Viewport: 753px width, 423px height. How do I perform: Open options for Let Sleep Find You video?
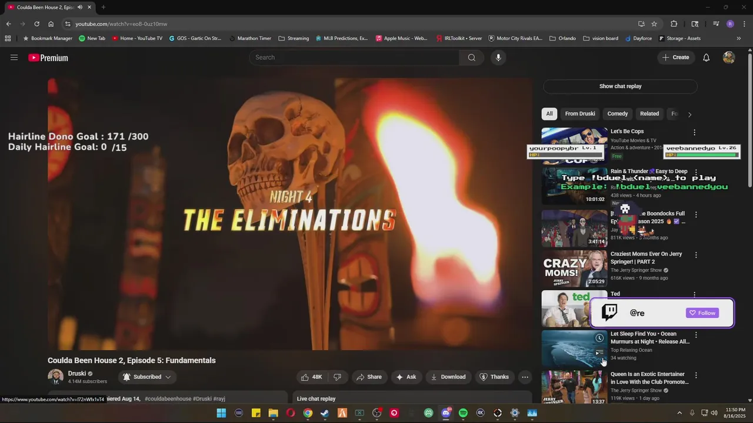point(696,335)
